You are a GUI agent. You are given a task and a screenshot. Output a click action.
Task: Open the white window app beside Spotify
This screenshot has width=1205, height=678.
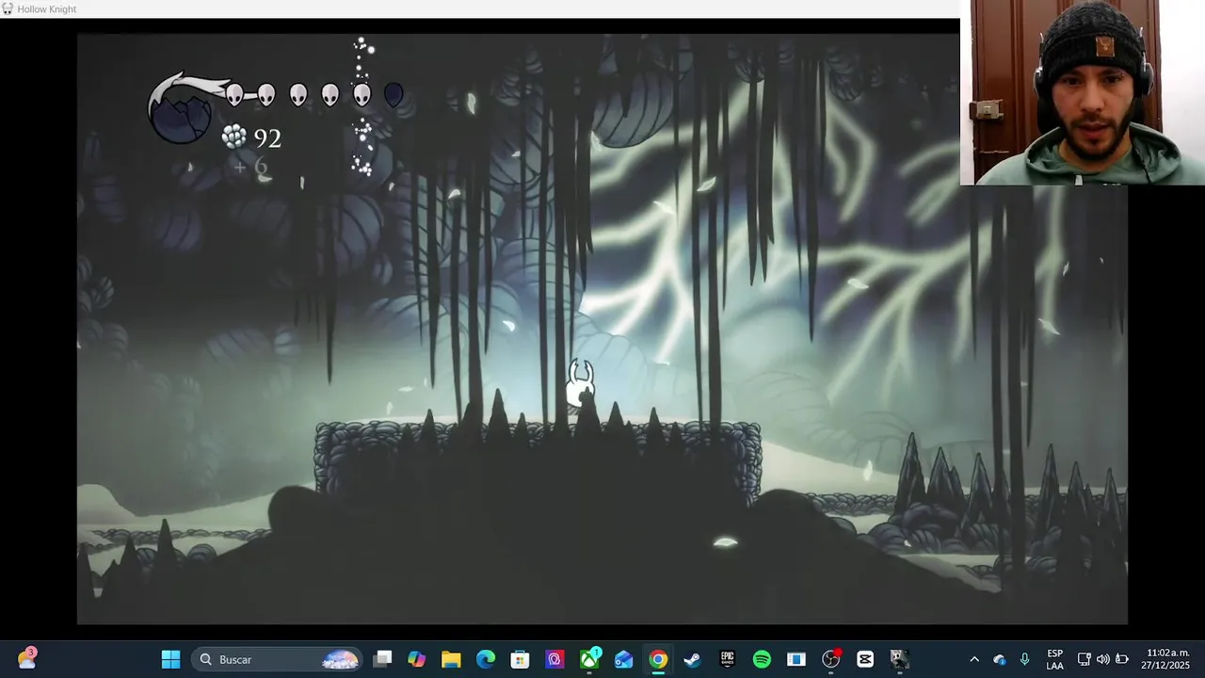click(x=796, y=659)
